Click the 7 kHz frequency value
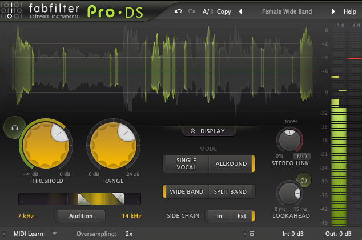Viewport: 362px width, 240px height. pos(26,216)
